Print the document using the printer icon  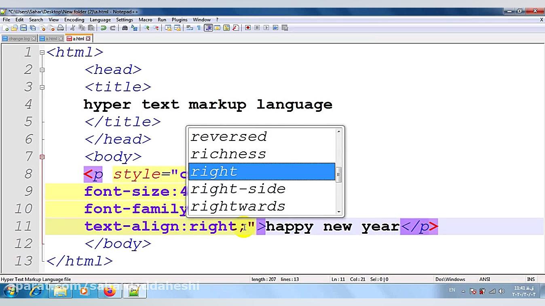tap(60, 28)
